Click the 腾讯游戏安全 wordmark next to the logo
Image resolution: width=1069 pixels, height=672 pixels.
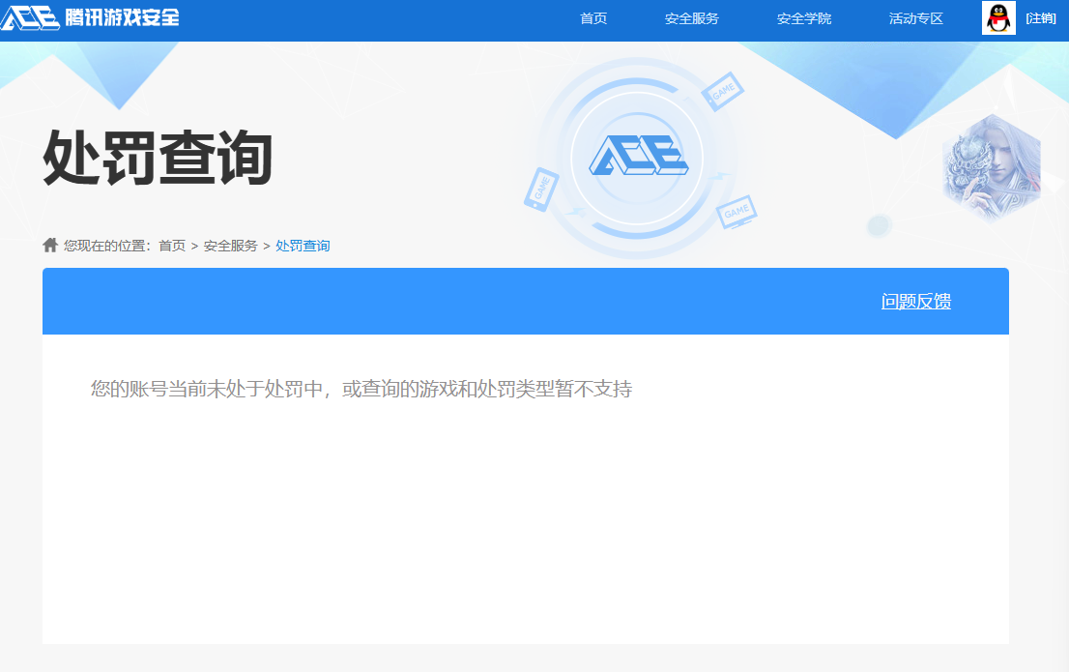click(123, 15)
